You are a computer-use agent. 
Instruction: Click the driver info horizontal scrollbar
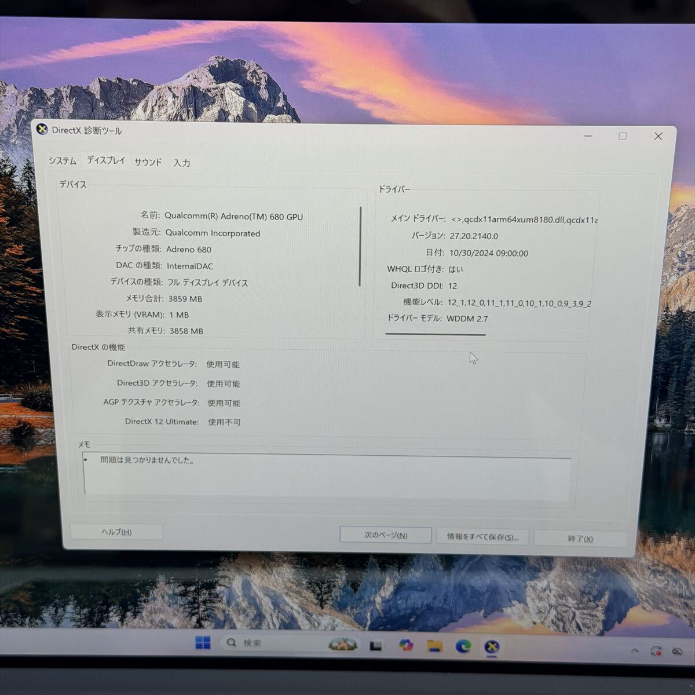436,334
